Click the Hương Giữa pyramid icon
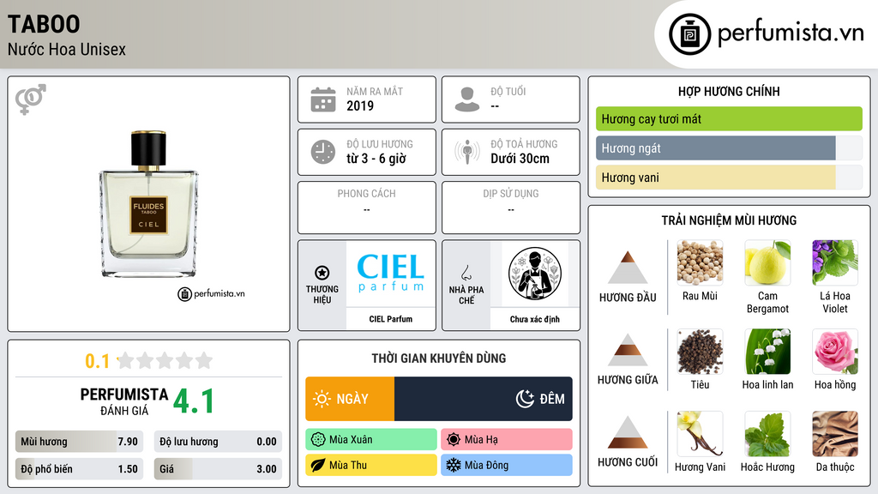 628,350
